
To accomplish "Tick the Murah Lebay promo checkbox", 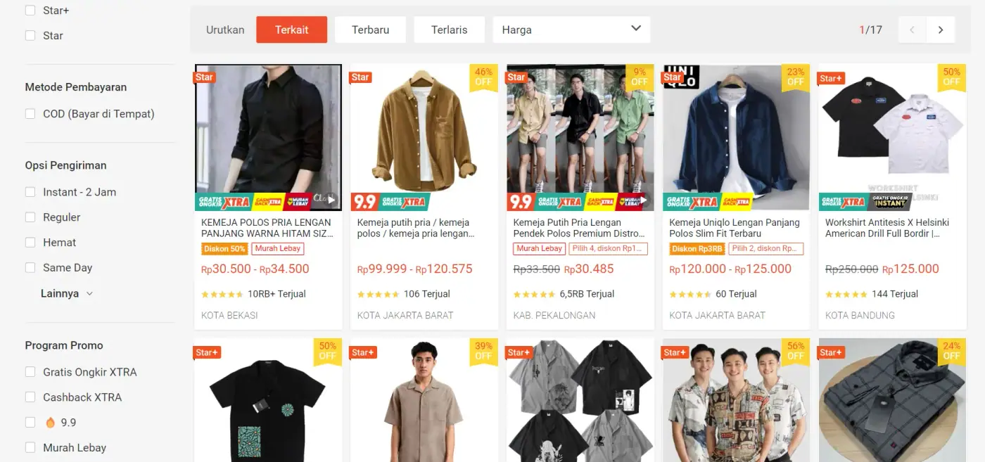I will (30, 448).
